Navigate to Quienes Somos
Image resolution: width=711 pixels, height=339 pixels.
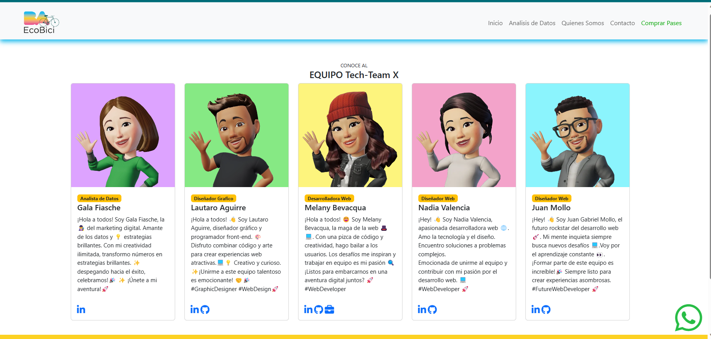(x=582, y=23)
